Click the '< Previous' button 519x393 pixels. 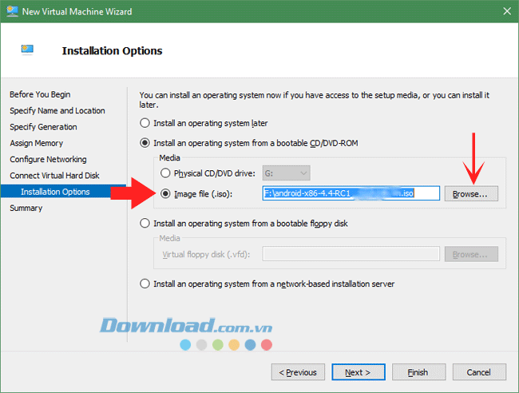[x=298, y=372]
